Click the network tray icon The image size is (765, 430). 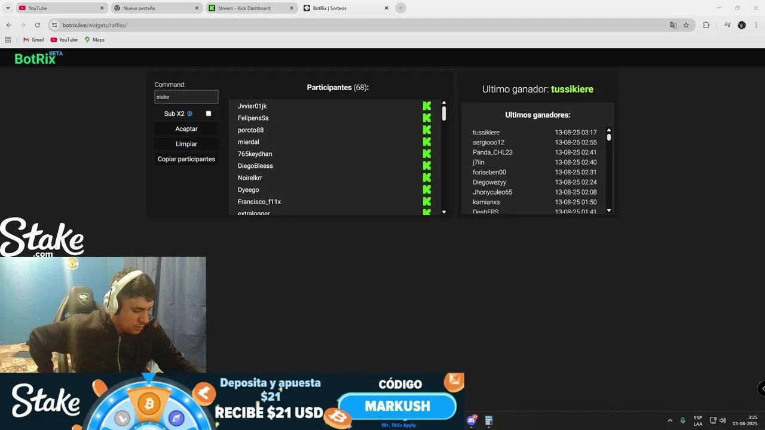point(713,420)
